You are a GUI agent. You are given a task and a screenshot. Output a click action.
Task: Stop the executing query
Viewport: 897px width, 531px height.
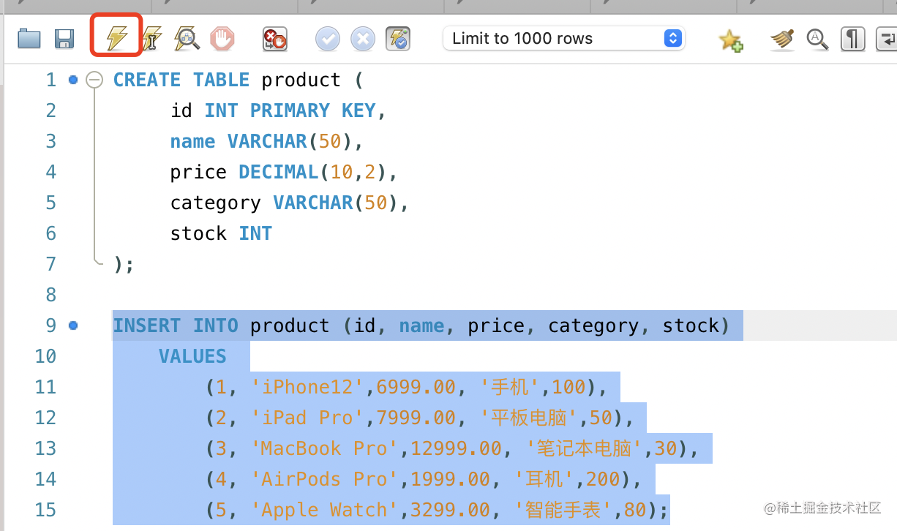(222, 39)
